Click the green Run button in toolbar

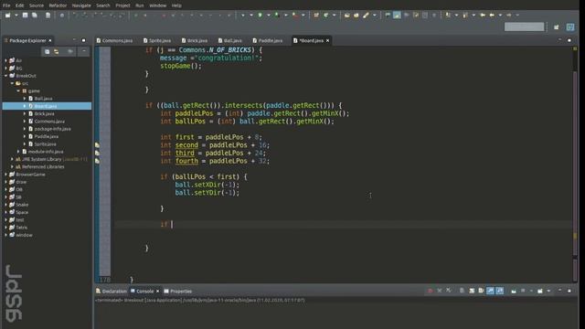click(260, 15)
